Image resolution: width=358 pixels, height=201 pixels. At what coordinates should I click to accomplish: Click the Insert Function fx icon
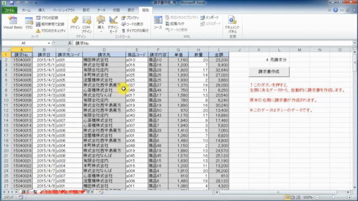tap(69, 43)
